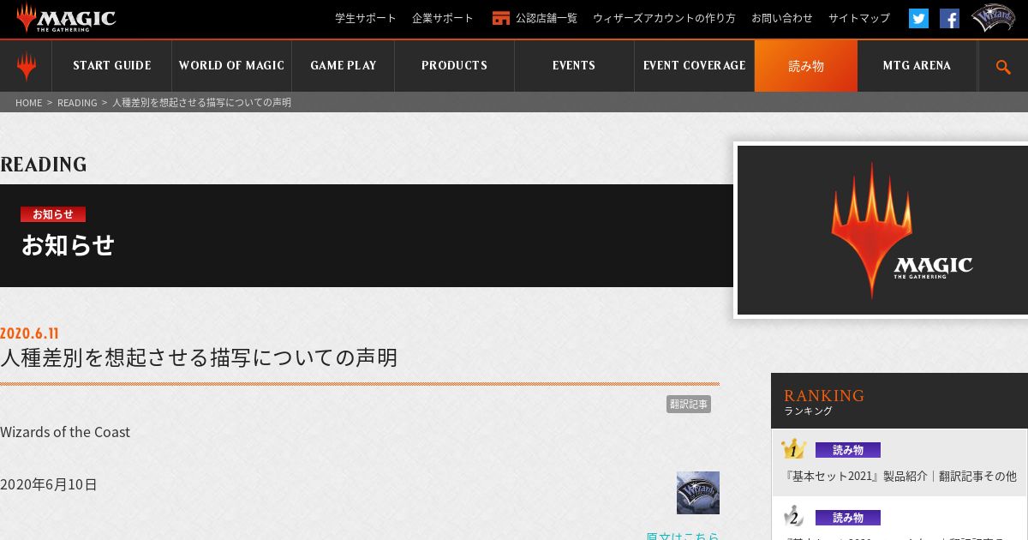Open EVENTS menu
Image resolution: width=1028 pixels, height=540 pixels.
click(574, 66)
